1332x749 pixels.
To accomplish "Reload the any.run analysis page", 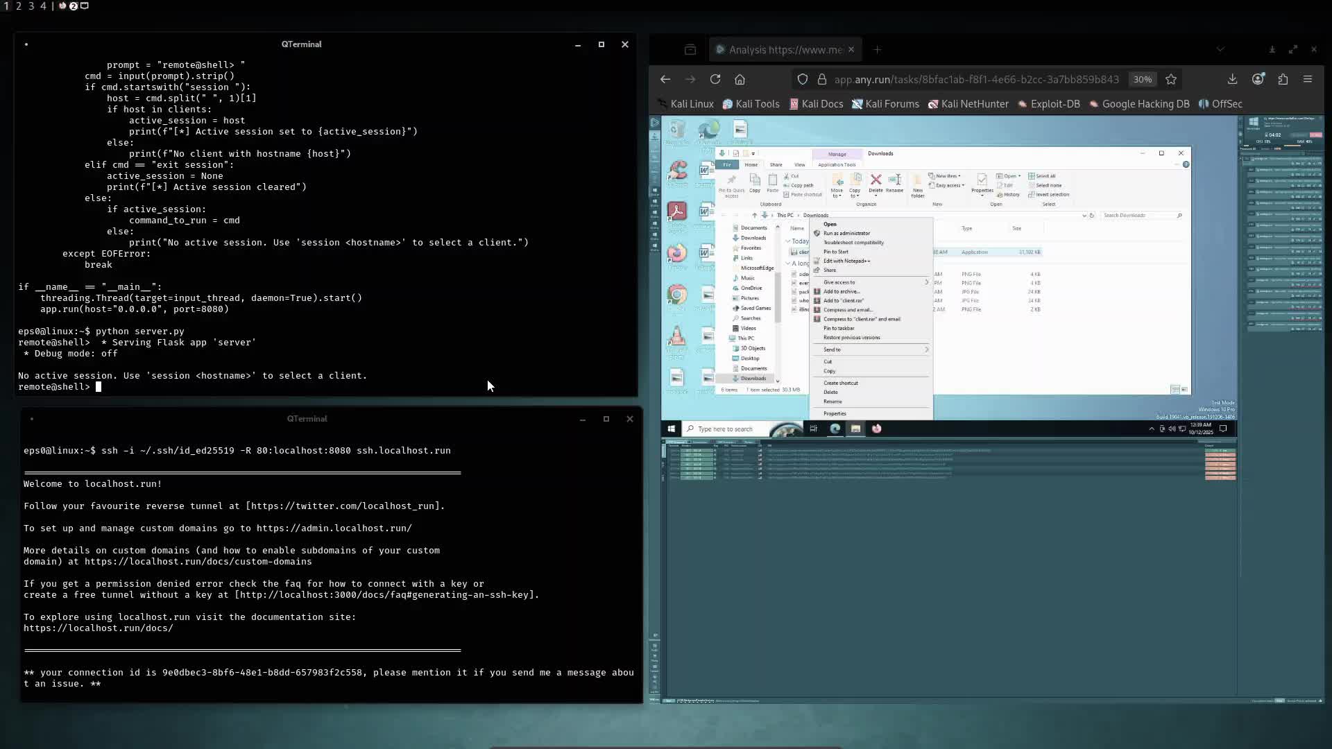I will click(x=715, y=79).
